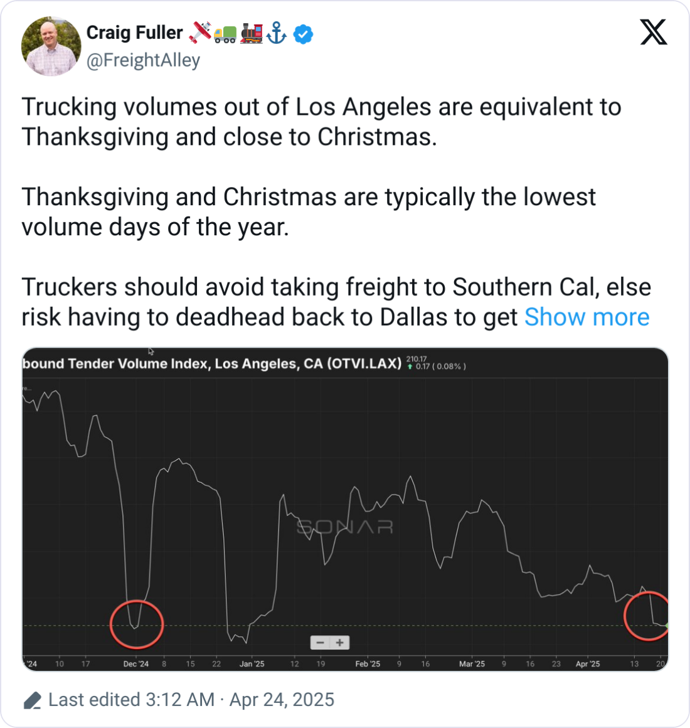This screenshot has width=690, height=728.
Task: Visit the @FreightAlley handle
Action: pyautogui.click(x=143, y=60)
